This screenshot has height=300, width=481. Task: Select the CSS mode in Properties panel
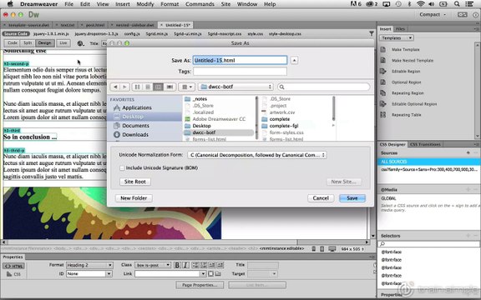(x=14, y=274)
